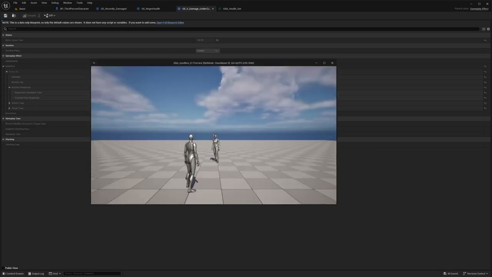Open the Content Drawer

13,274
